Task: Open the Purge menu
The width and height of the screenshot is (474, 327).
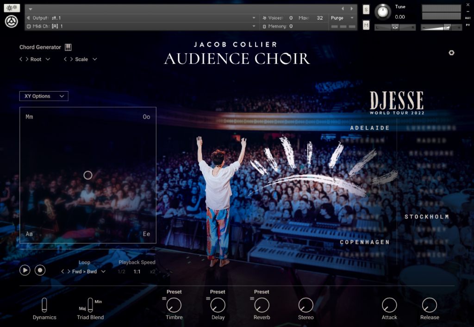Action: click(x=342, y=18)
